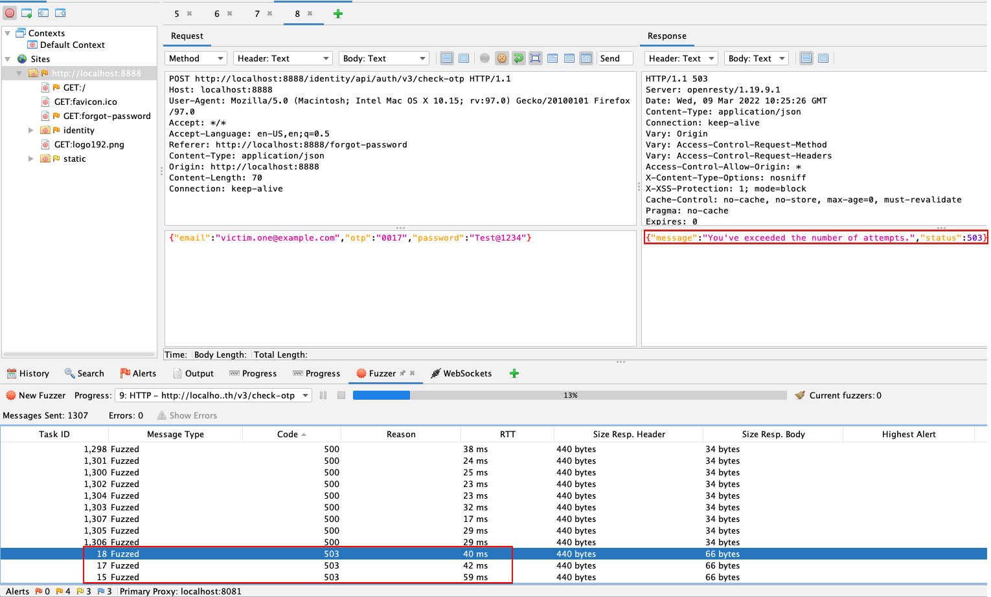Image resolution: width=991 pixels, height=597 pixels.
Task: Open request Header: Text dropdown
Action: click(282, 58)
